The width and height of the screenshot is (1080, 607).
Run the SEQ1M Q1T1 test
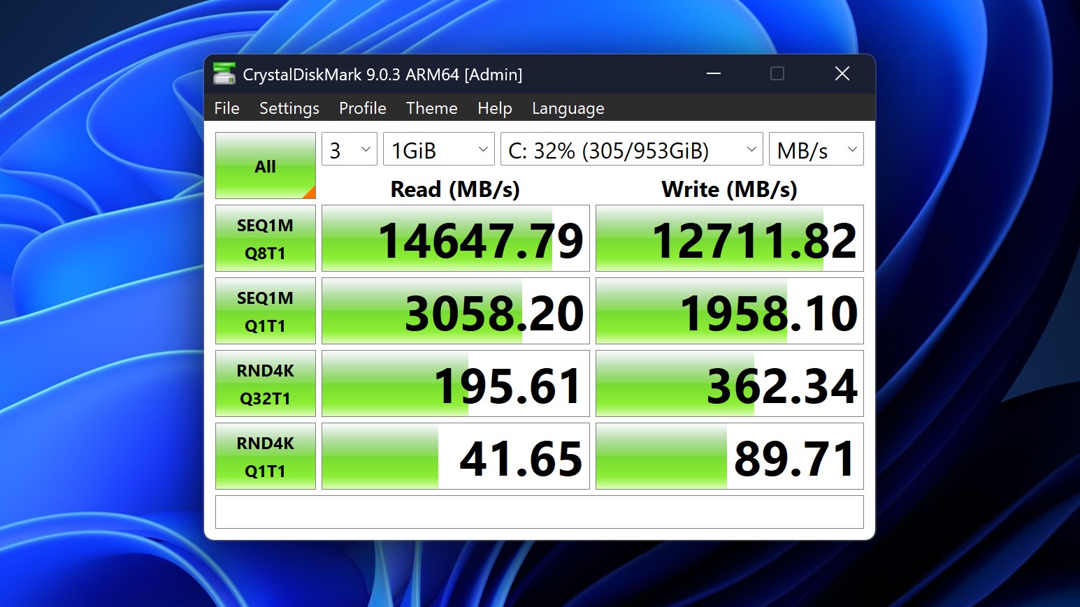pos(266,311)
